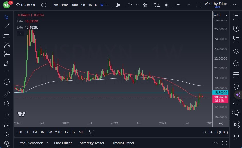The image size is (242, 148).
Task: Open the Economic Calendar panel
Action: coord(236,74)
